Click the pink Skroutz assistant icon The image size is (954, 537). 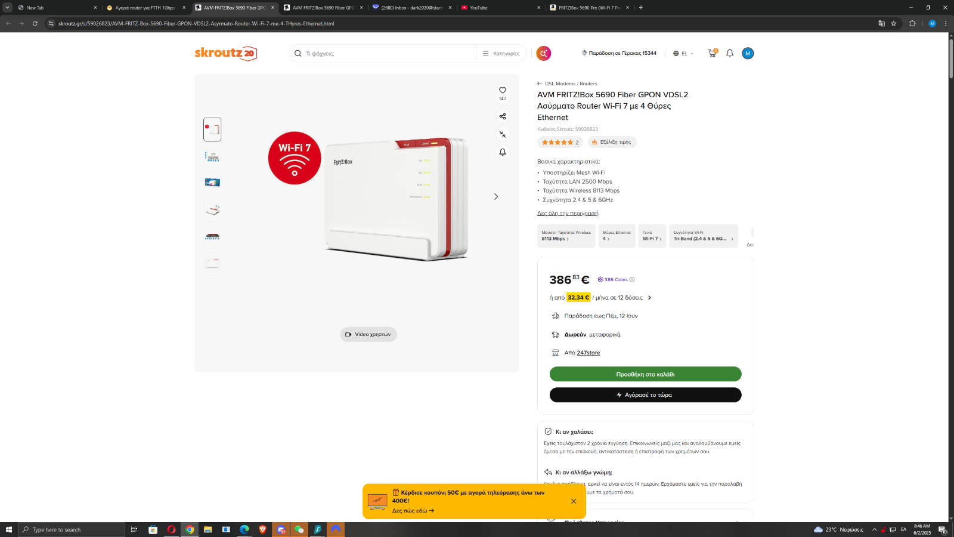click(x=543, y=53)
